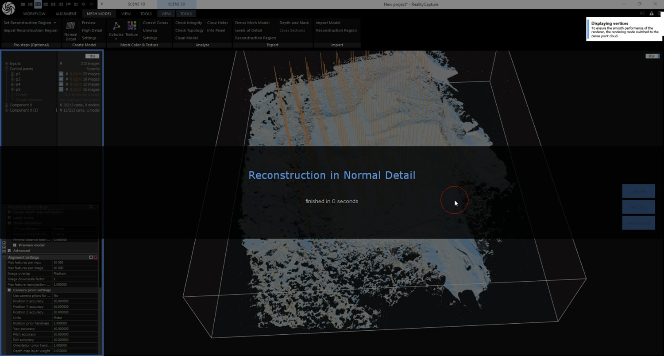Disable the p5 control point checkbox
Image resolution: width=664 pixels, height=356 pixels.
pyautogui.click(x=61, y=89)
